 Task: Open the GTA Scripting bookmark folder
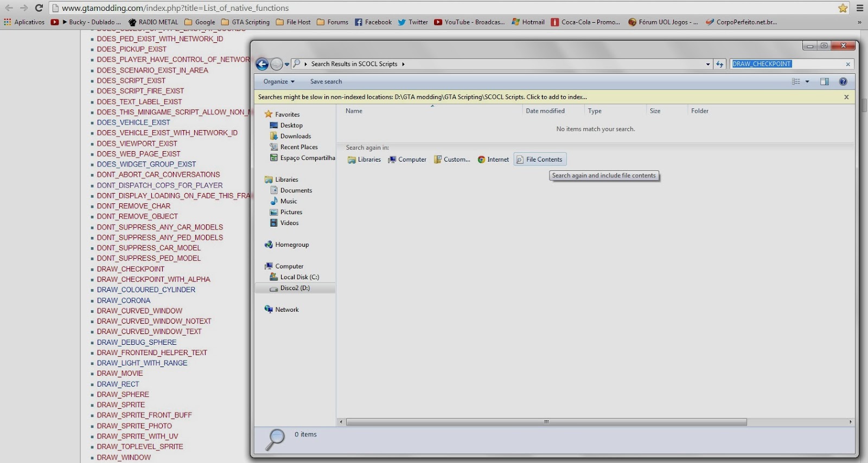245,22
